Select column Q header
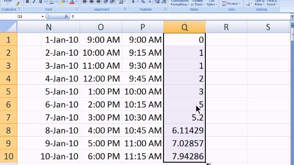Image resolution: width=294 pixels, height=165 pixels. (185, 27)
